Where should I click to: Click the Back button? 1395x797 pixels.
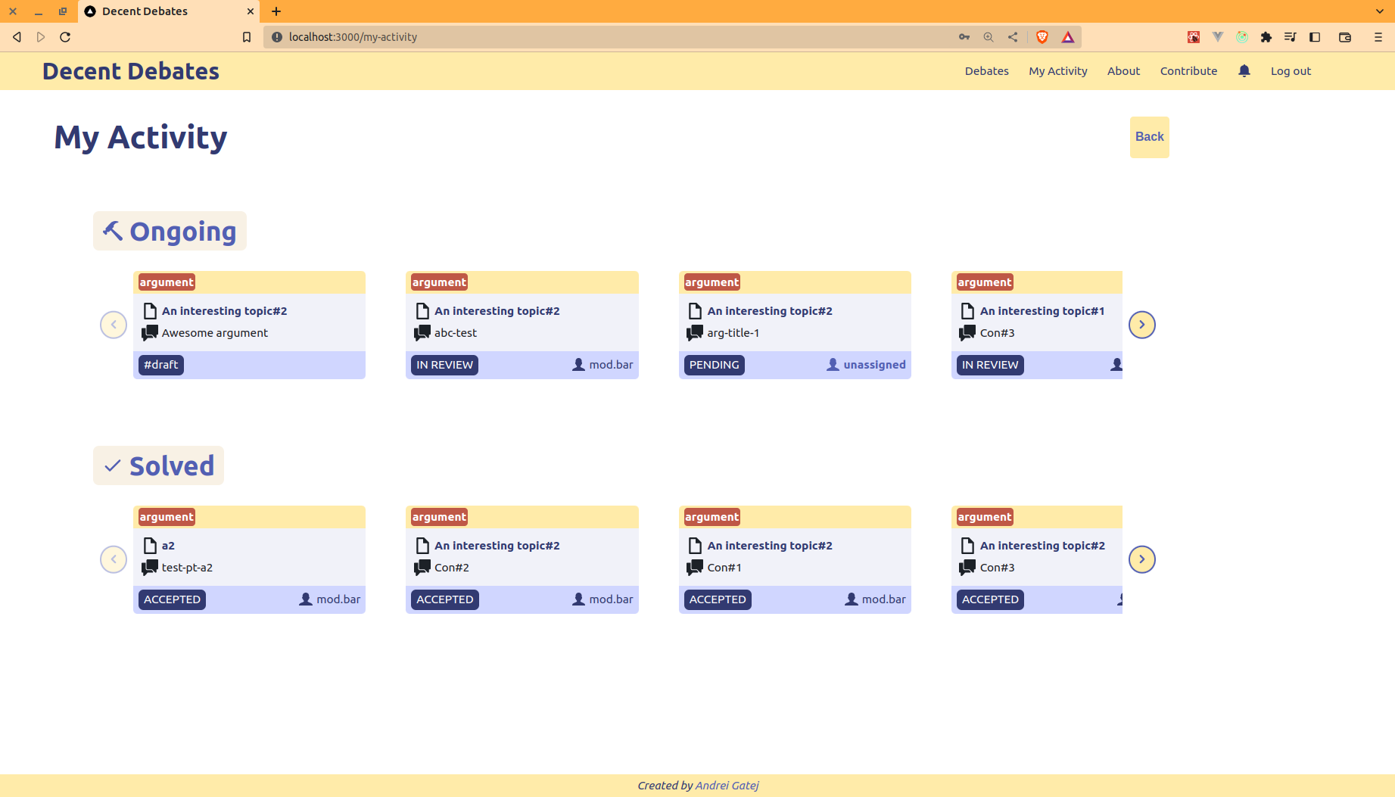pyautogui.click(x=1149, y=137)
